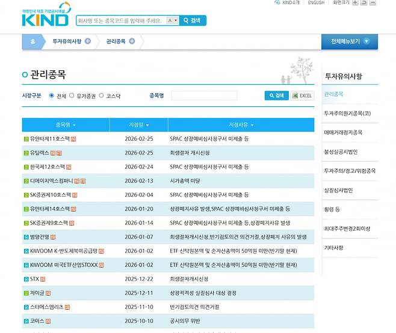Expand the plus icon beside 관리종목 breadcrumb

click(x=132, y=41)
